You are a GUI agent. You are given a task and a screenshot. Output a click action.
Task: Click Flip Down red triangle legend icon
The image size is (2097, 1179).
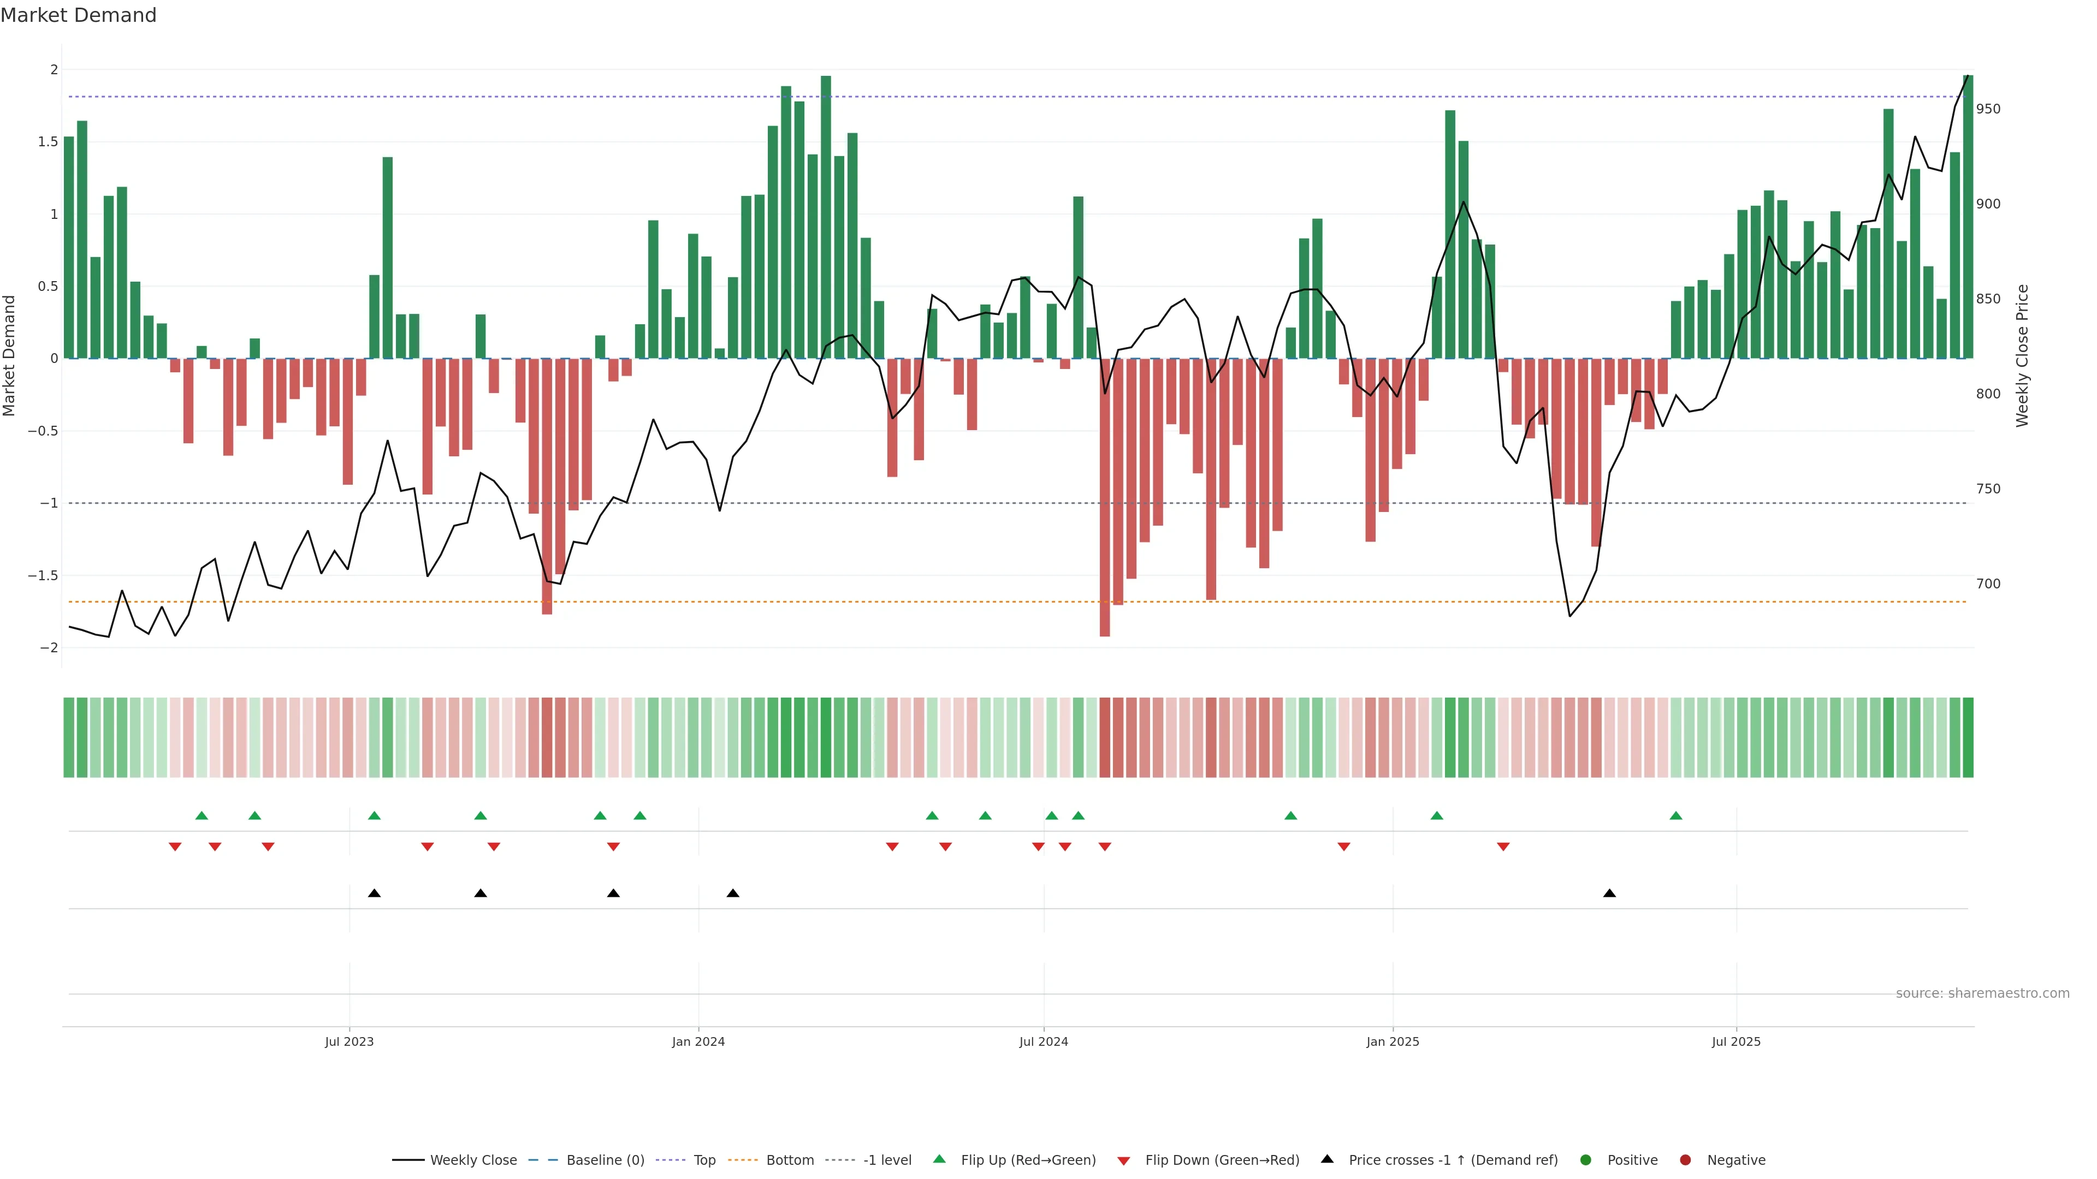pos(1123,1160)
